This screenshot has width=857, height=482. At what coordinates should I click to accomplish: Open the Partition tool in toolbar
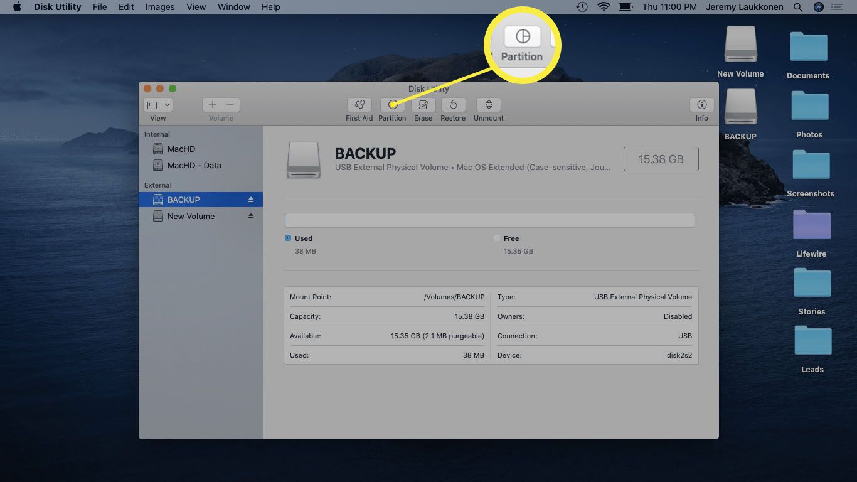click(393, 105)
